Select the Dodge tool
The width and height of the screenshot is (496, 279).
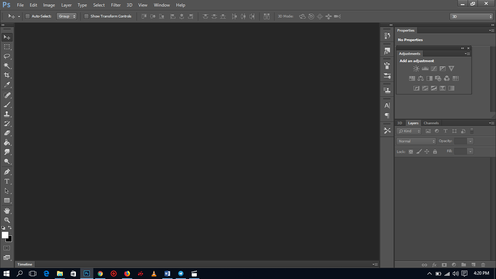(7, 161)
